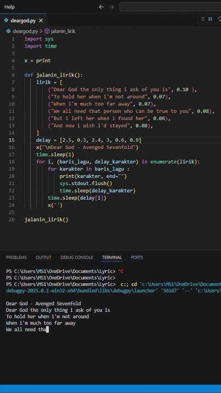This screenshot has height=393, width=221.
Task: Pause the debug session
Action: point(211,19)
